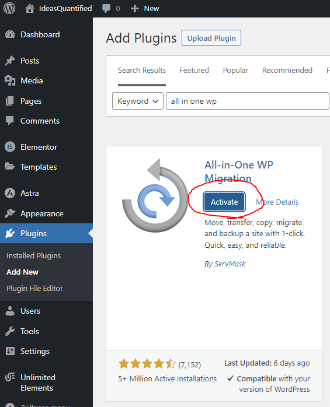The image size is (330, 407).
Task: Click the five-star plugin rating
Action: coord(147,364)
